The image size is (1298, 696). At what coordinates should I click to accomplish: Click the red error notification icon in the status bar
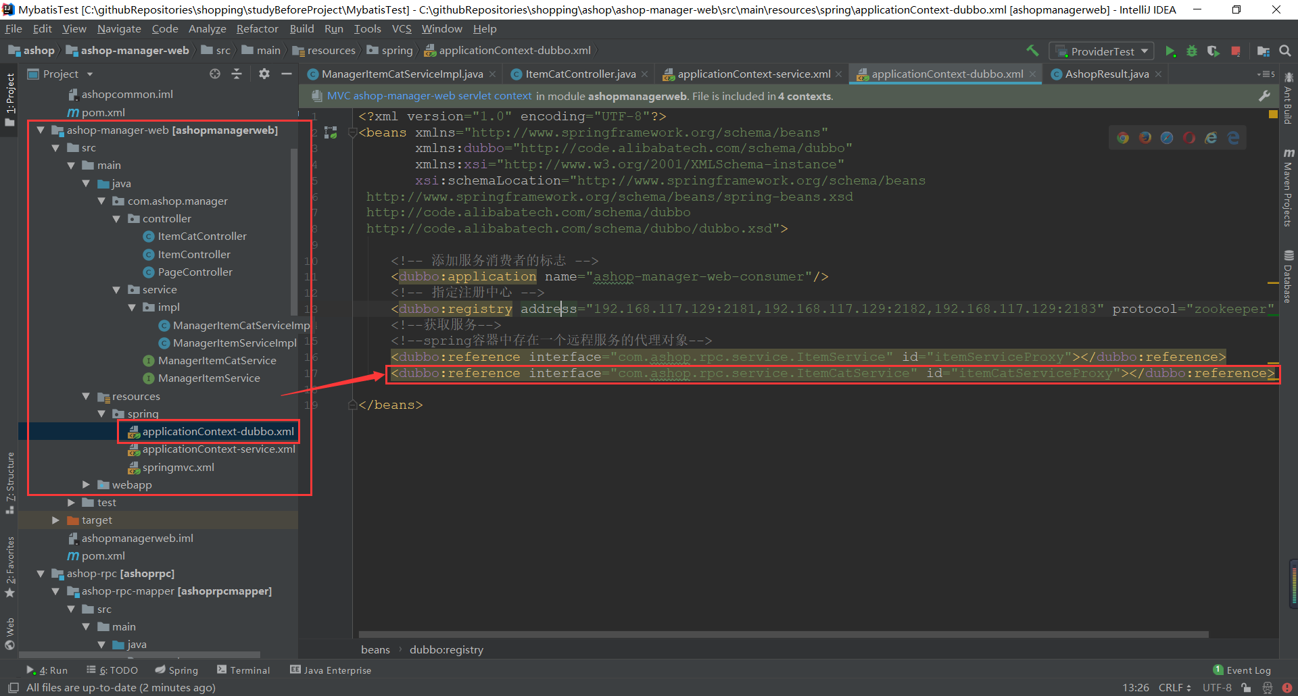(1287, 688)
